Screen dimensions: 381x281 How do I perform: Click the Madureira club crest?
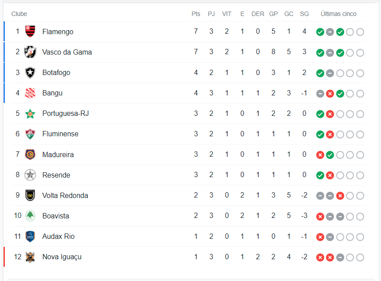30,154
